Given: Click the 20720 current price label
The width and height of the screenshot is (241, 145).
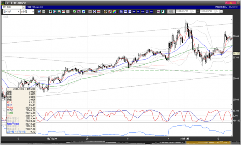Looking at the screenshot, I should point(236,53).
